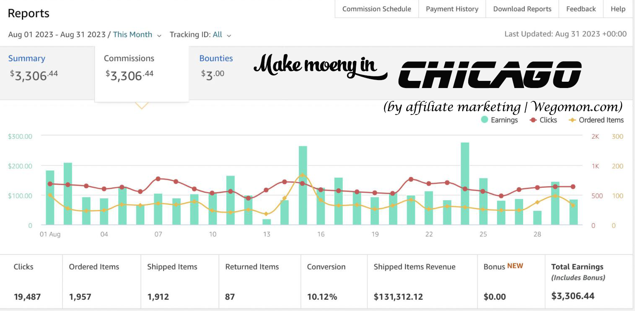Click the chevron next to Tracking ID All
This screenshot has height=311, width=635.
coord(229,36)
